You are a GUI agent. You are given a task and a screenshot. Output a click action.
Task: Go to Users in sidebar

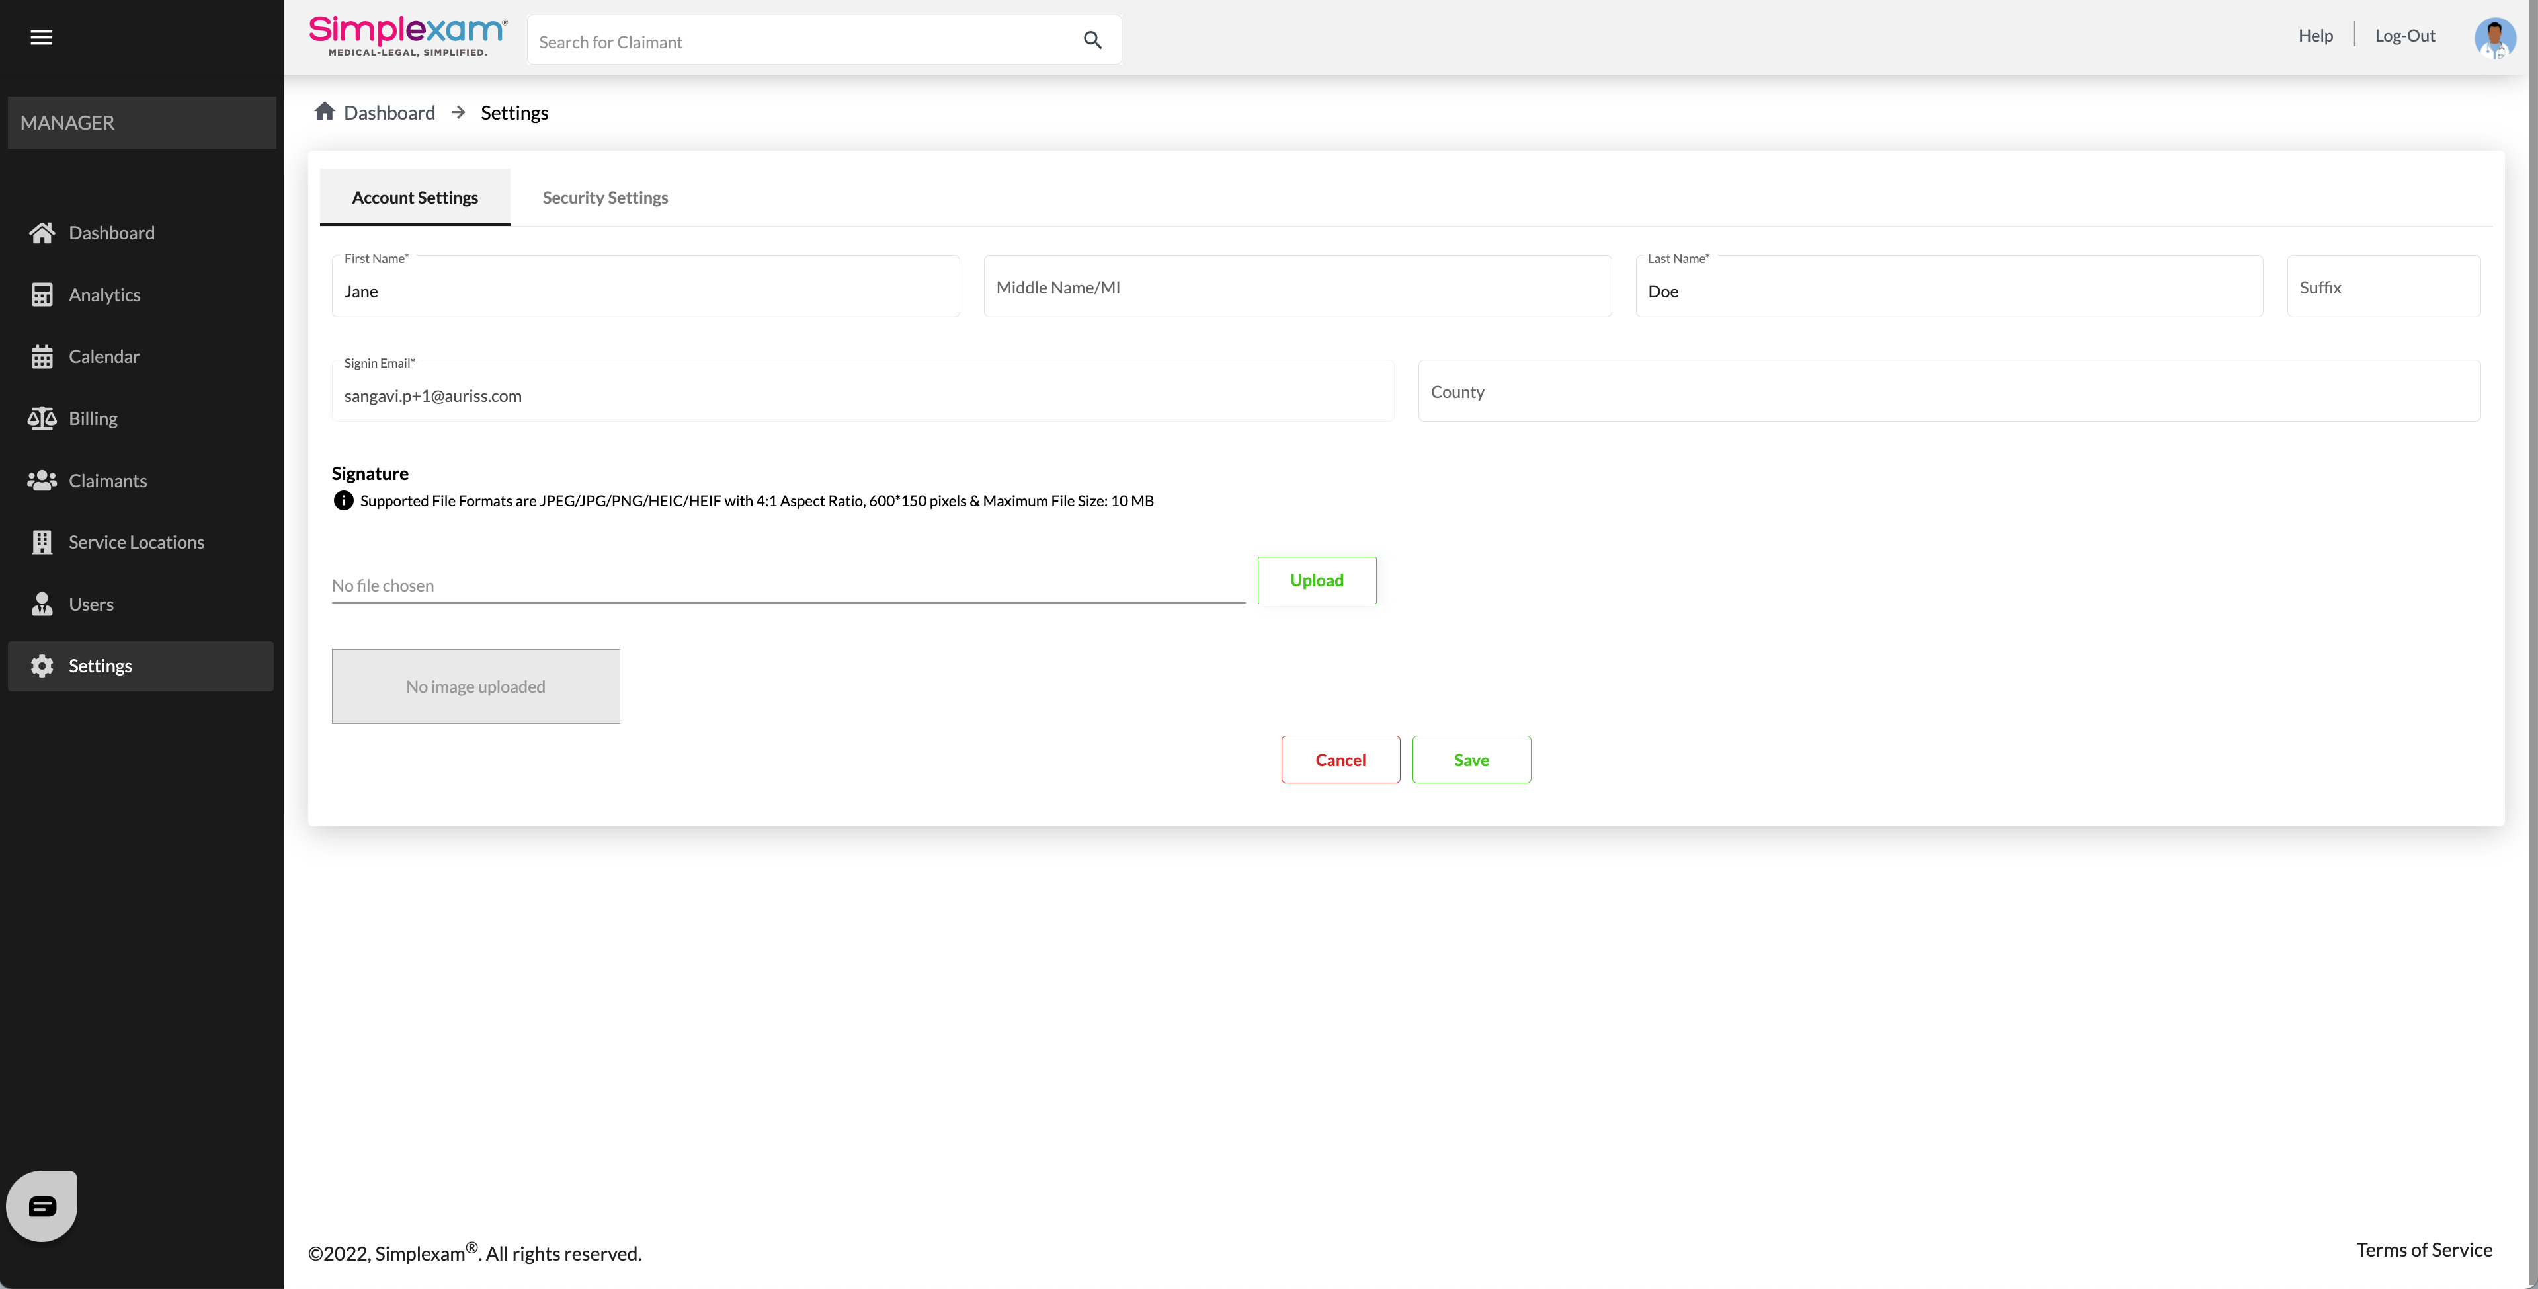91,605
